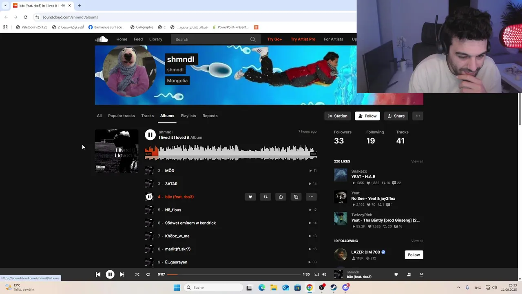Open the Windows Start menu

[177, 287]
